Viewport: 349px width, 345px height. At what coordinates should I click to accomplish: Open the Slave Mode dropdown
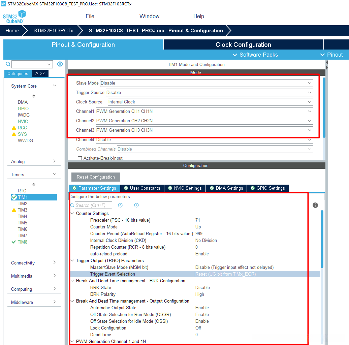click(207, 83)
